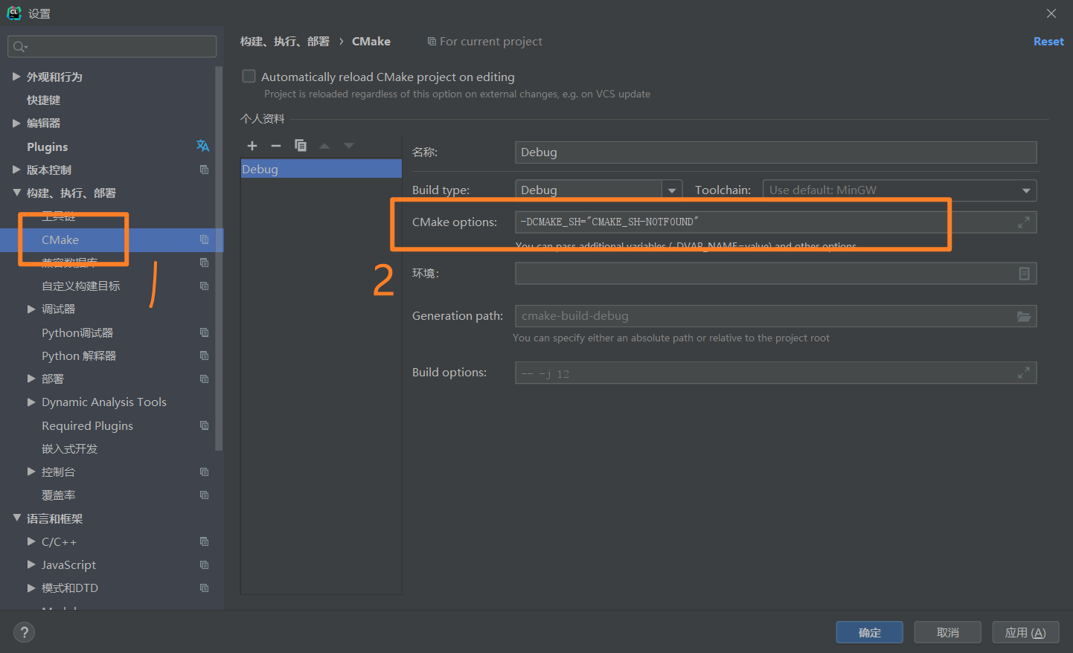Image resolution: width=1073 pixels, height=653 pixels.
Task: Open the Build type dropdown
Action: click(672, 190)
